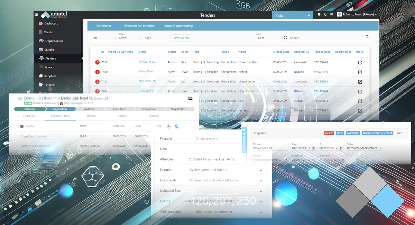Open calendar picker for To date

click(341, 148)
